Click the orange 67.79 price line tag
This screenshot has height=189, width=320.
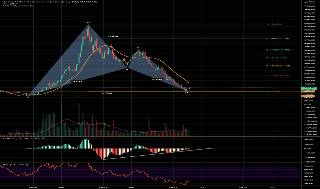[308, 96]
